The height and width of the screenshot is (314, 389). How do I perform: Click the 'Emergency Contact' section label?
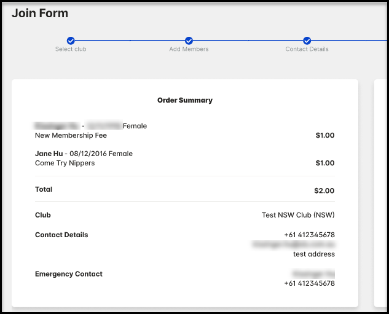pyautogui.click(x=69, y=274)
